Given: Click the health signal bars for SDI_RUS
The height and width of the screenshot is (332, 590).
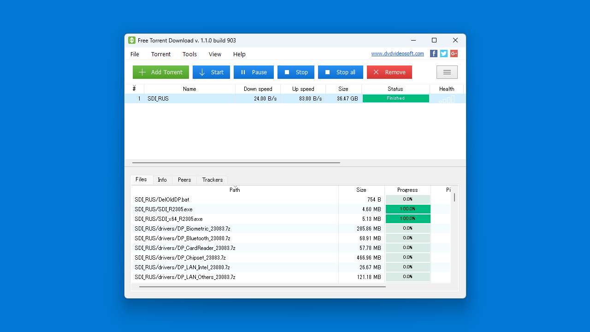Looking at the screenshot, I should pyautogui.click(x=447, y=99).
